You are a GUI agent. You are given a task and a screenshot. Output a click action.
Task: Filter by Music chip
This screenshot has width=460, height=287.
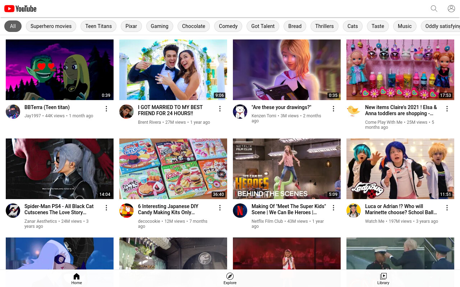[405, 26]
